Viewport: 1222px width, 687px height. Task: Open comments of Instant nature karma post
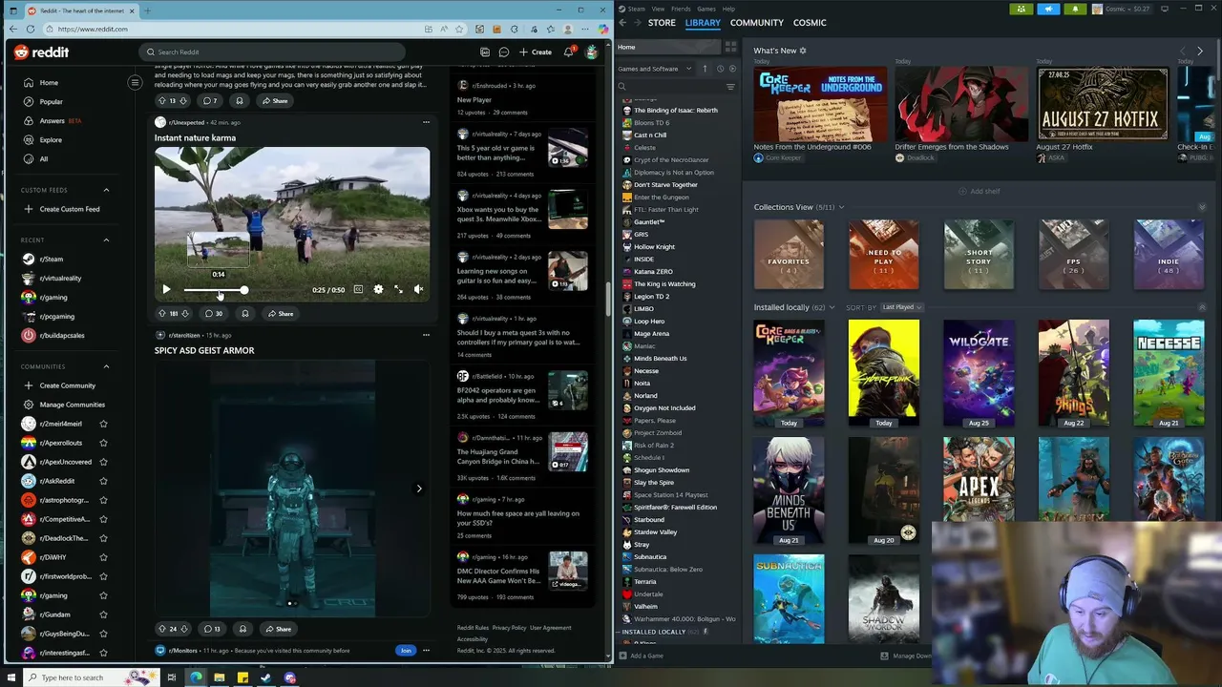pos(214,313)
